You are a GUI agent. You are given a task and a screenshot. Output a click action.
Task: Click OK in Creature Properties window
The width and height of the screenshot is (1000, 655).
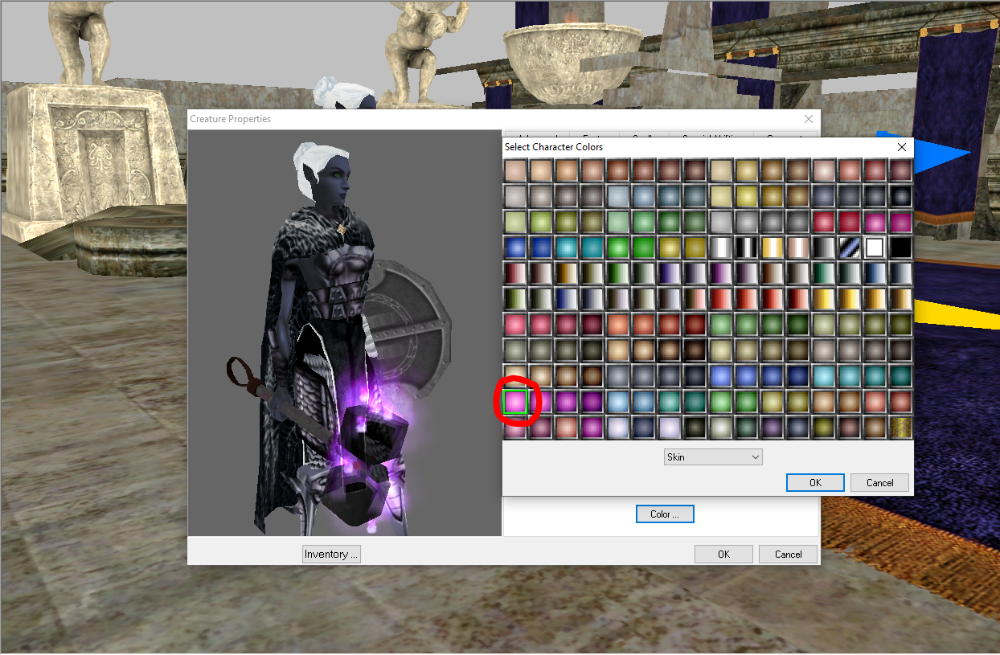pos(723,554)
